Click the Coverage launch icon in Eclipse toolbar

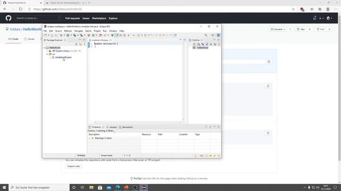point(75,35)
